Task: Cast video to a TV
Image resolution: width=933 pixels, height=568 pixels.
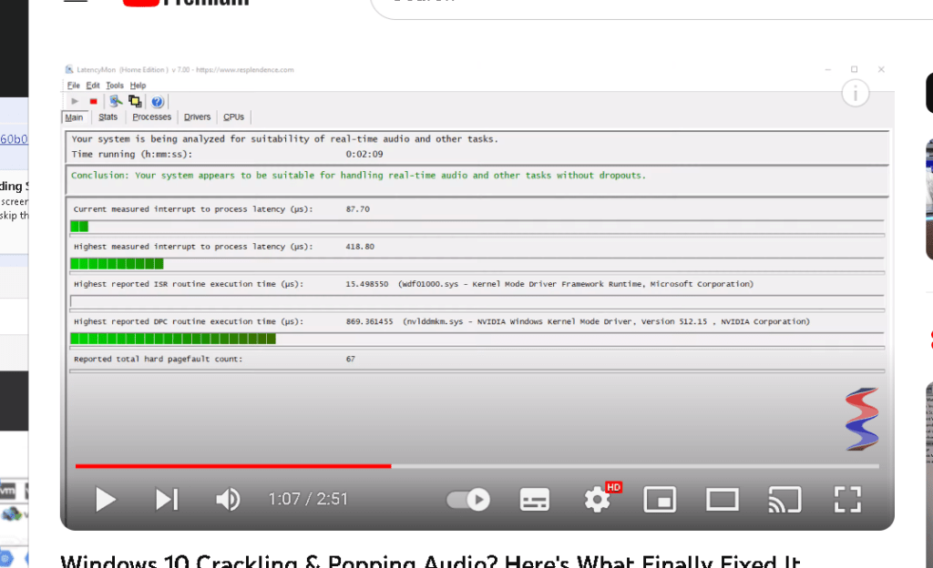Action: [x=784, y=500]
